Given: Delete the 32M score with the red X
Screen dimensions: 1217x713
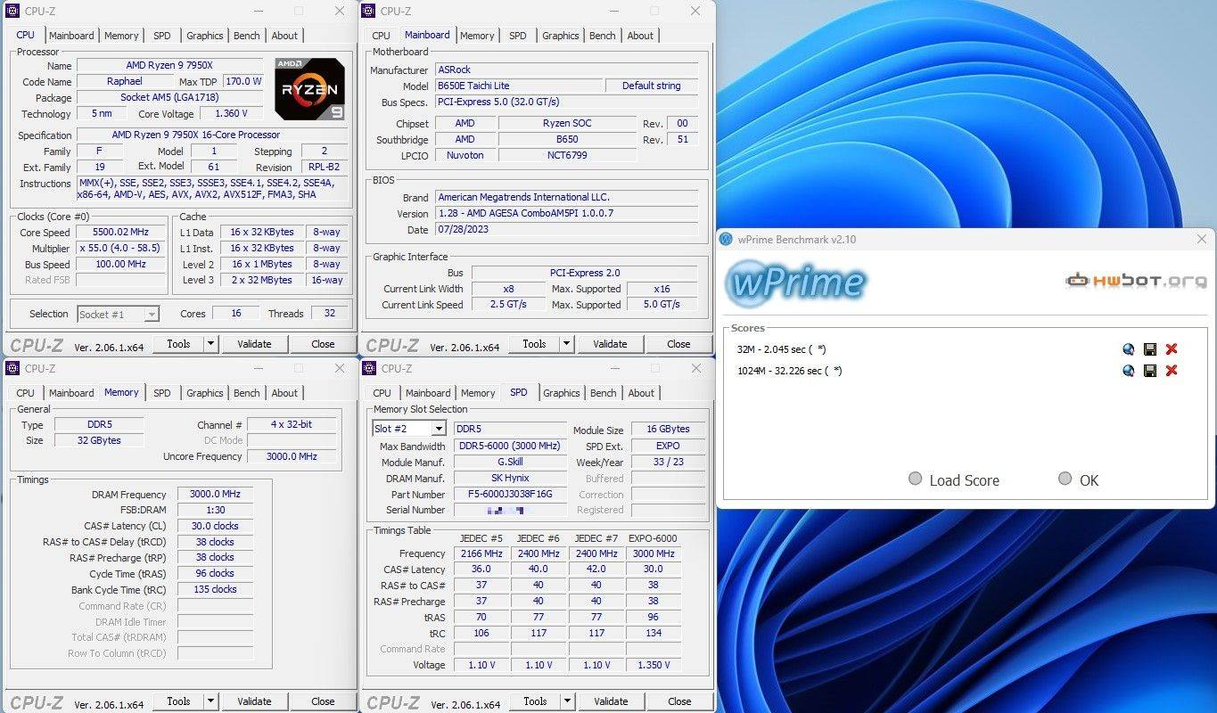Looking at the screenshot, I should click(1172, 349).
